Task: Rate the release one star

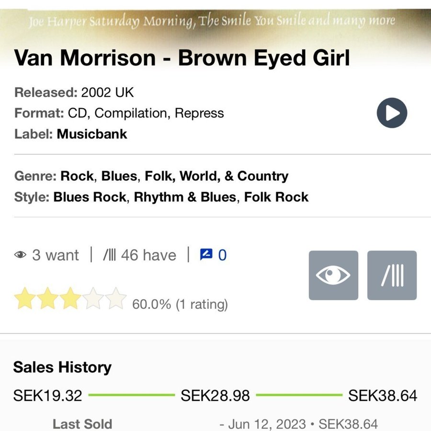Action: click(x=24, y=298)
